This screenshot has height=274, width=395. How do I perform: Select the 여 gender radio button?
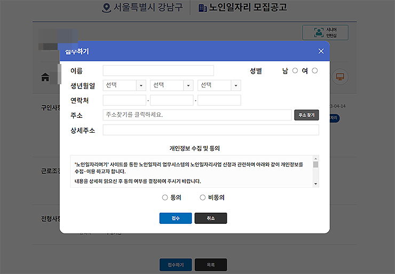pos(314,71)
